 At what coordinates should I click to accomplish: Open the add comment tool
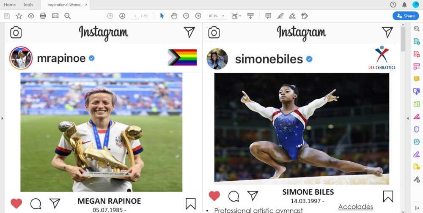pos(268,16)
